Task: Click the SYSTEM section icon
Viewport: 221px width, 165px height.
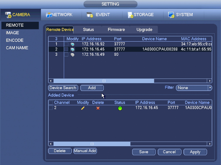Action: point(171,15)
